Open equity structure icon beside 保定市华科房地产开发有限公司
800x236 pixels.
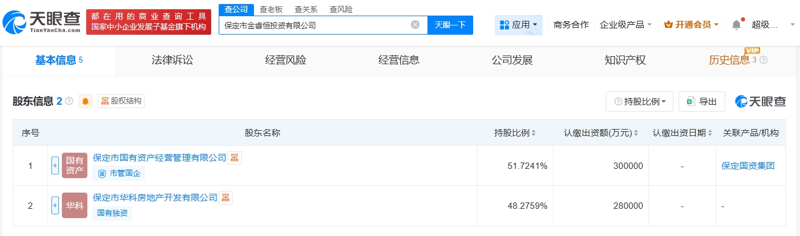click(x=225, y=198)
